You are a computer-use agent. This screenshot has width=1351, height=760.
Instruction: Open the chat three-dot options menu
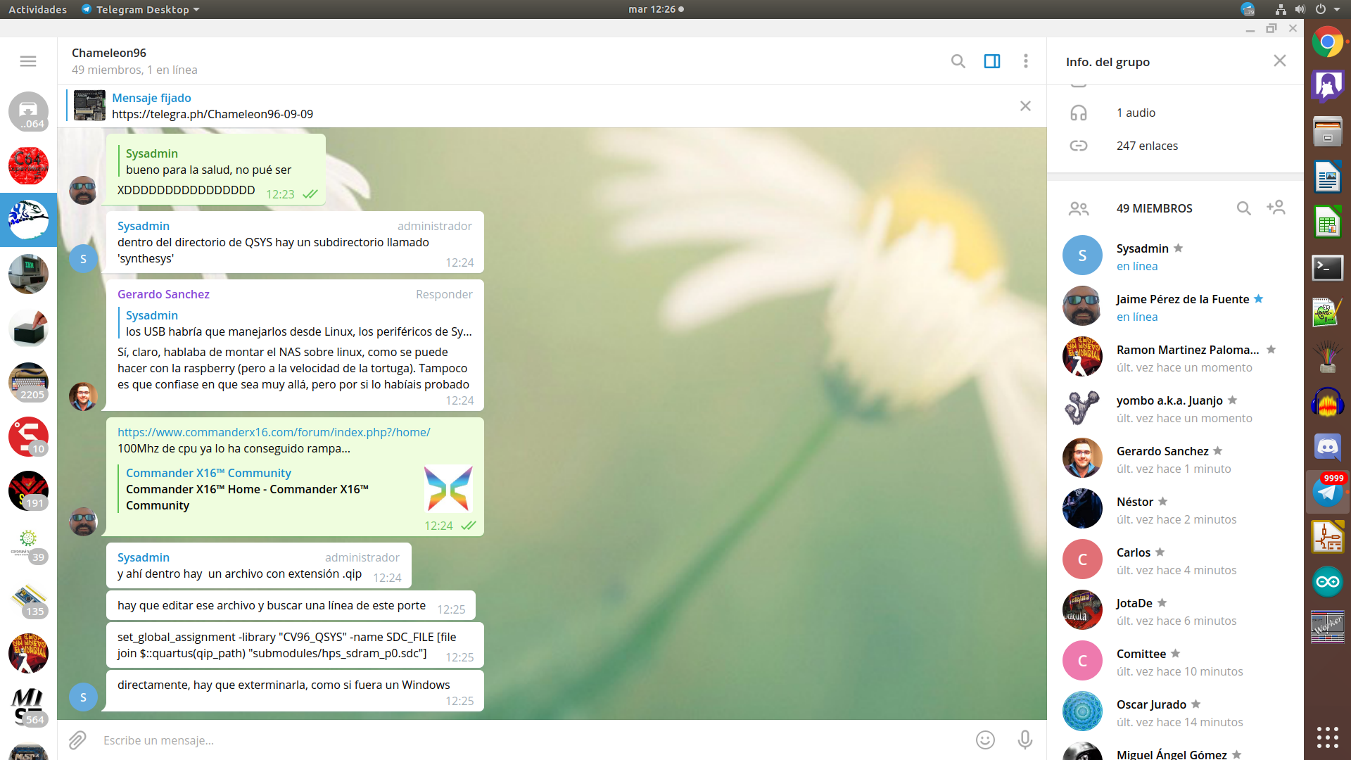1025,61
